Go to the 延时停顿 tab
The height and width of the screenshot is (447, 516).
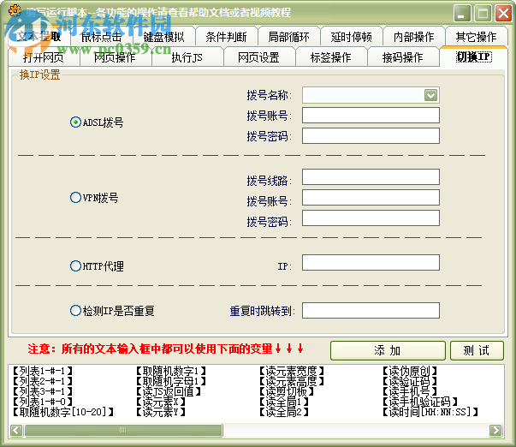pyautogui.click(x=352, y=37)
